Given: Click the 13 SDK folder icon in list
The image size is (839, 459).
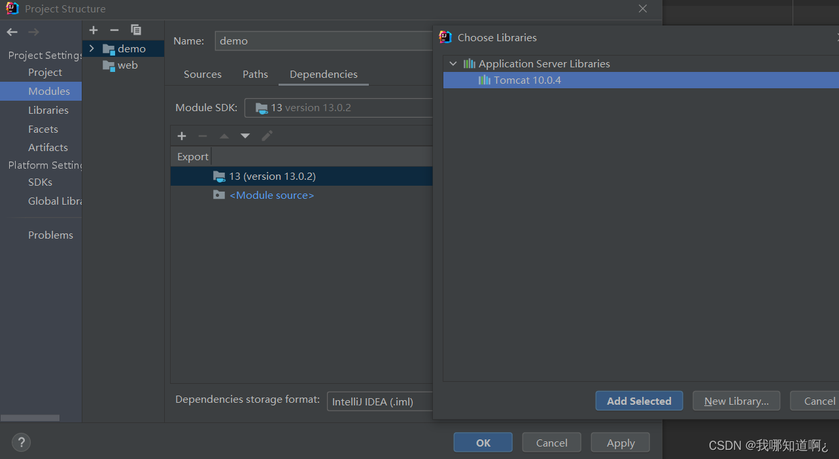Looking at the screenshot, I should [x=219, y=177].
